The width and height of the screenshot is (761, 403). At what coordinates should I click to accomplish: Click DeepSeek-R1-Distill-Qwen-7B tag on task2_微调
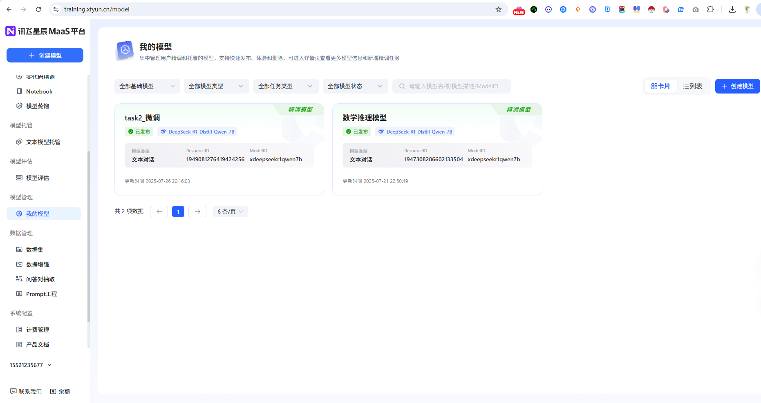pyautogui.click(x=197, y=131)
